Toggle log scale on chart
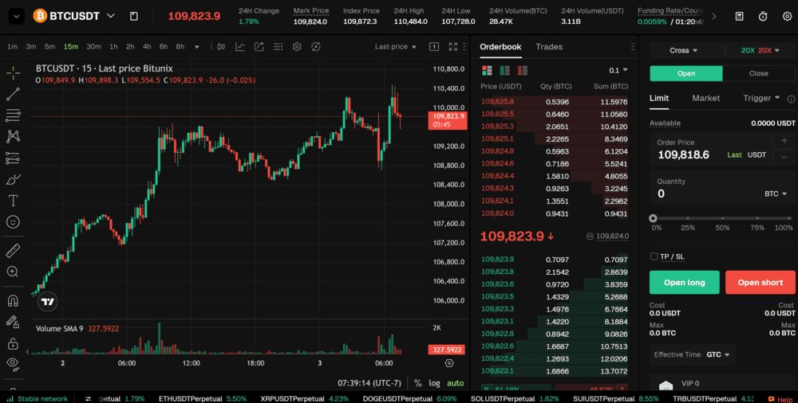 coord(434,383)
